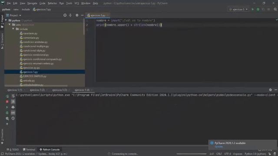This screenshot has height=156, width=278.
Task: Select ejercicos 5.py editor tab
Action: [x=98, y=16]
